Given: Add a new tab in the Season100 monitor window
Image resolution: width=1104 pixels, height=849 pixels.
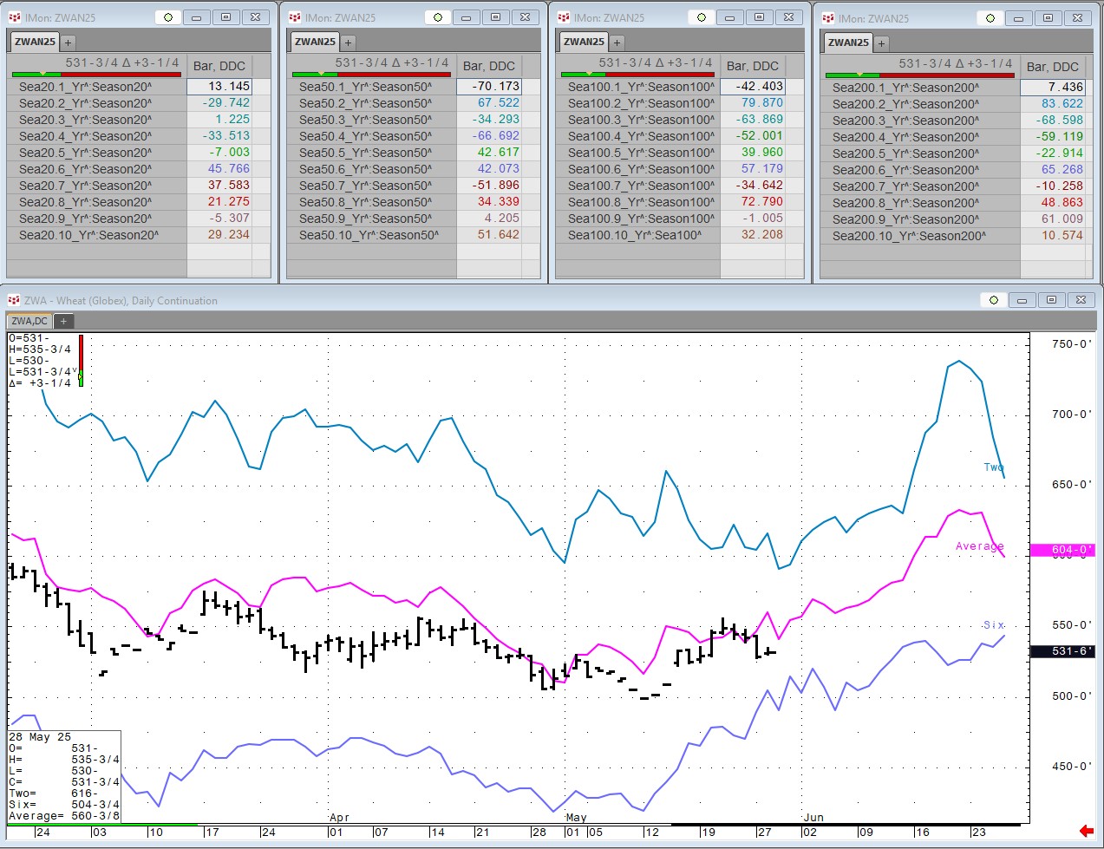Looking at the screenshot, I should point(617,42).
